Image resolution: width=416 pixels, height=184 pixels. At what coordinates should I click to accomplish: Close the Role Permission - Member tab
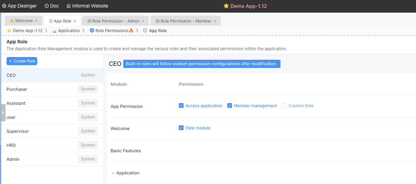(215, 21)
